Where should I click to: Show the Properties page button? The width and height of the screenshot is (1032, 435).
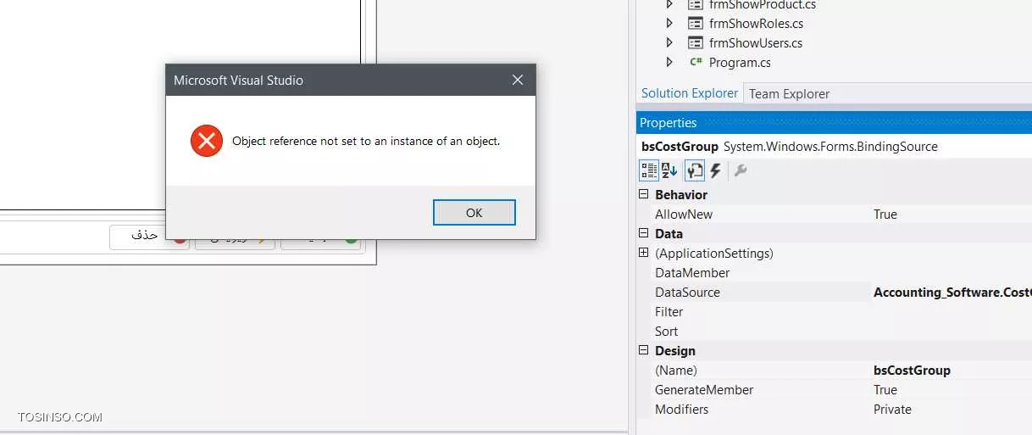[x=694, y=170]
